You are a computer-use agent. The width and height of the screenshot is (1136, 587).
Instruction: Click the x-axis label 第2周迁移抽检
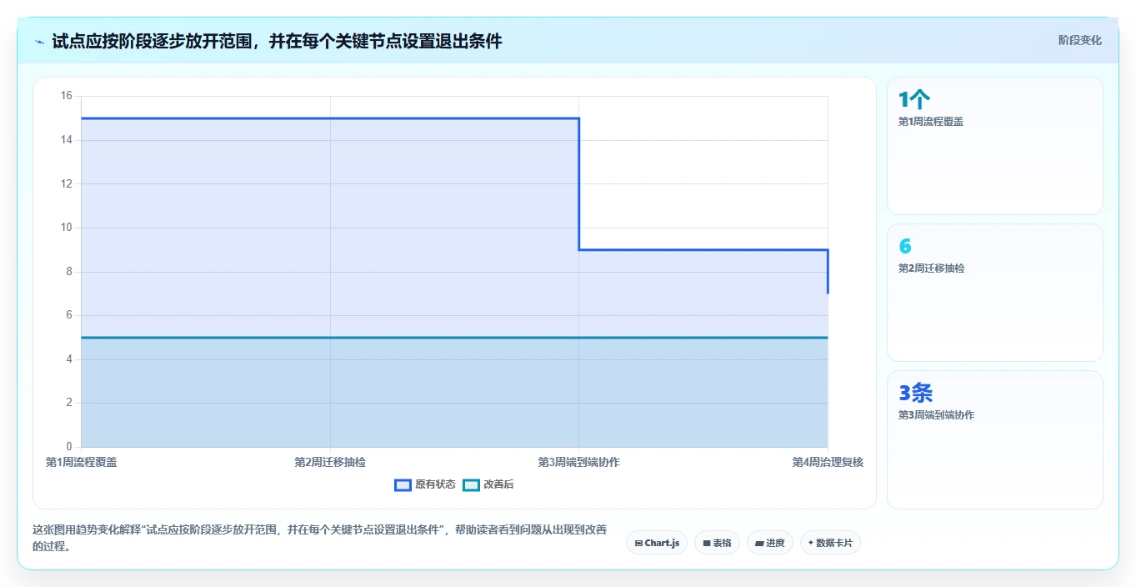(330, 462)
